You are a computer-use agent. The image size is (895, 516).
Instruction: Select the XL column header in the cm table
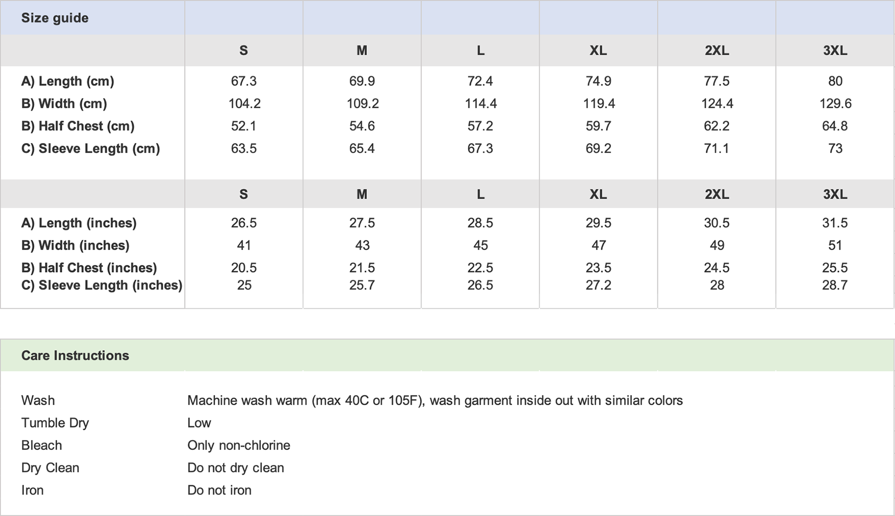point(598,50)
